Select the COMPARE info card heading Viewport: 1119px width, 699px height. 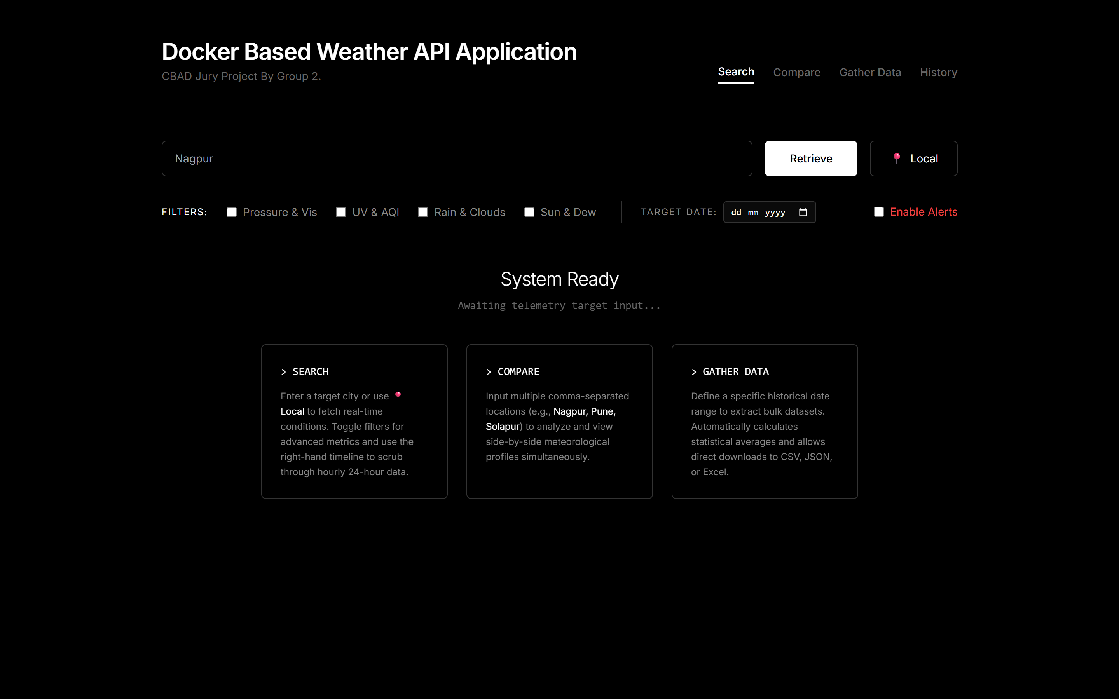pos(512,372)
